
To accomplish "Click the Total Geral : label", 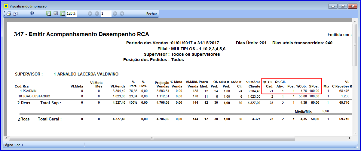I will click(x=50, y=119).
